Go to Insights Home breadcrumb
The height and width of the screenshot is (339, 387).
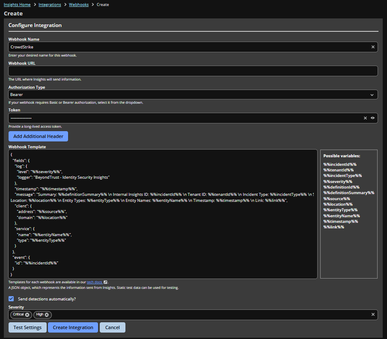17,5
